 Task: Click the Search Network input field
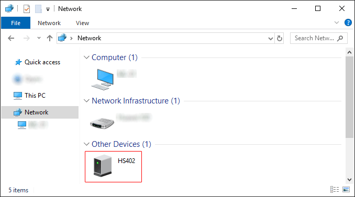(314, 38)
